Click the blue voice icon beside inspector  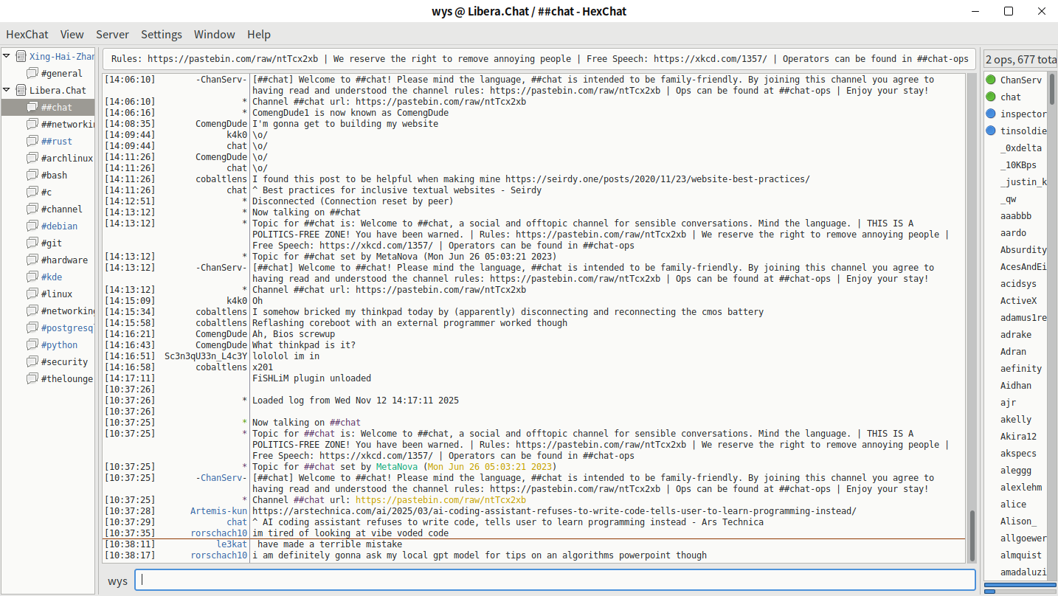991,114
